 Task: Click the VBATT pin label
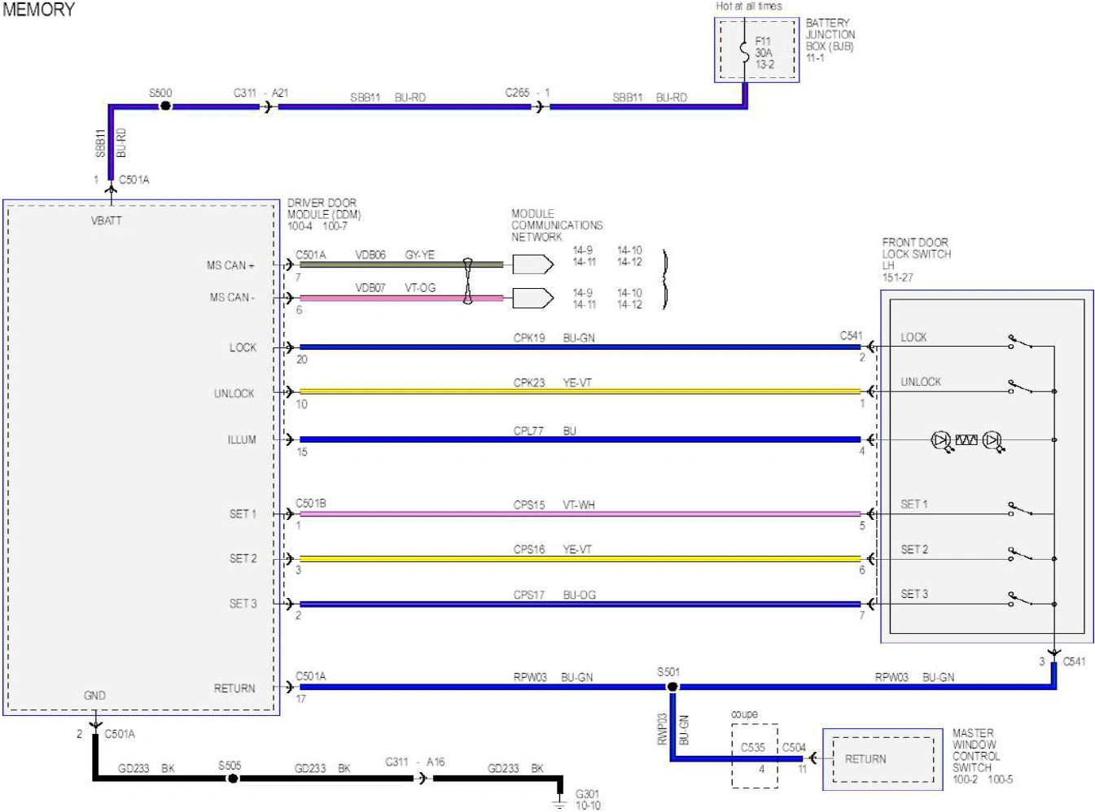pos(107,220)
